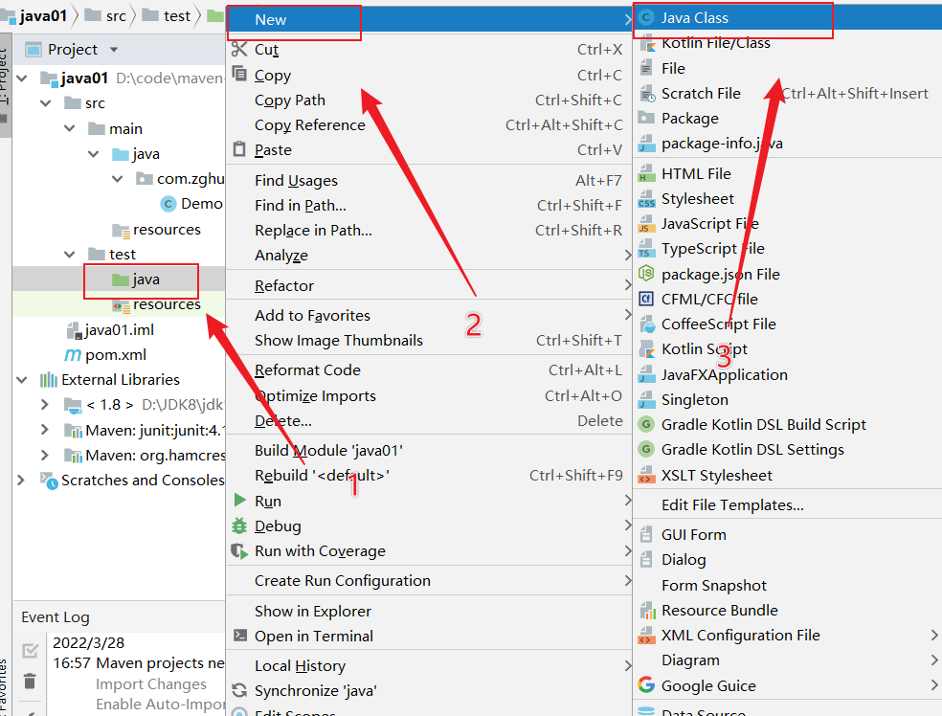This screenshot has width=942, height=716.
Task: Click the Kotlin Script icon
Action: tap(647, 349)
